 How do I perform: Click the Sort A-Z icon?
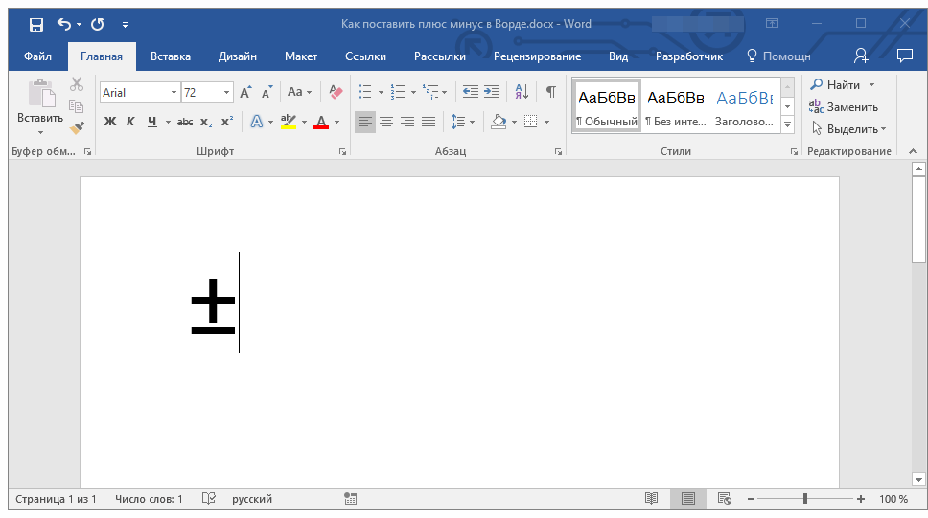522,92
